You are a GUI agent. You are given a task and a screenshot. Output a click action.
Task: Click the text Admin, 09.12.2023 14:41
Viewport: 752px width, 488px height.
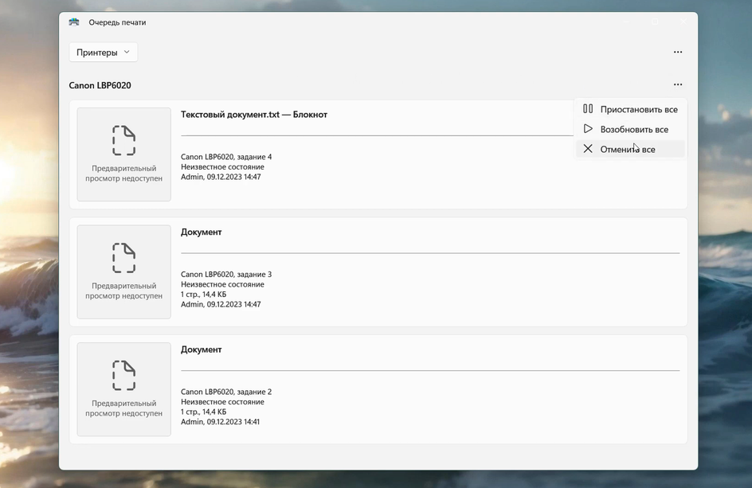point(220,422)
